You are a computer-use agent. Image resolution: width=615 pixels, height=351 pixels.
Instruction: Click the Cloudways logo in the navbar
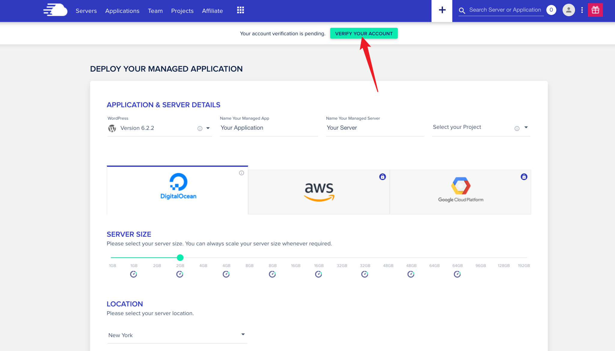pos(55,10)
